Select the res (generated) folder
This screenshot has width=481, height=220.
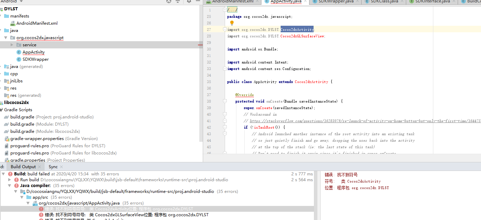(26, 95)
